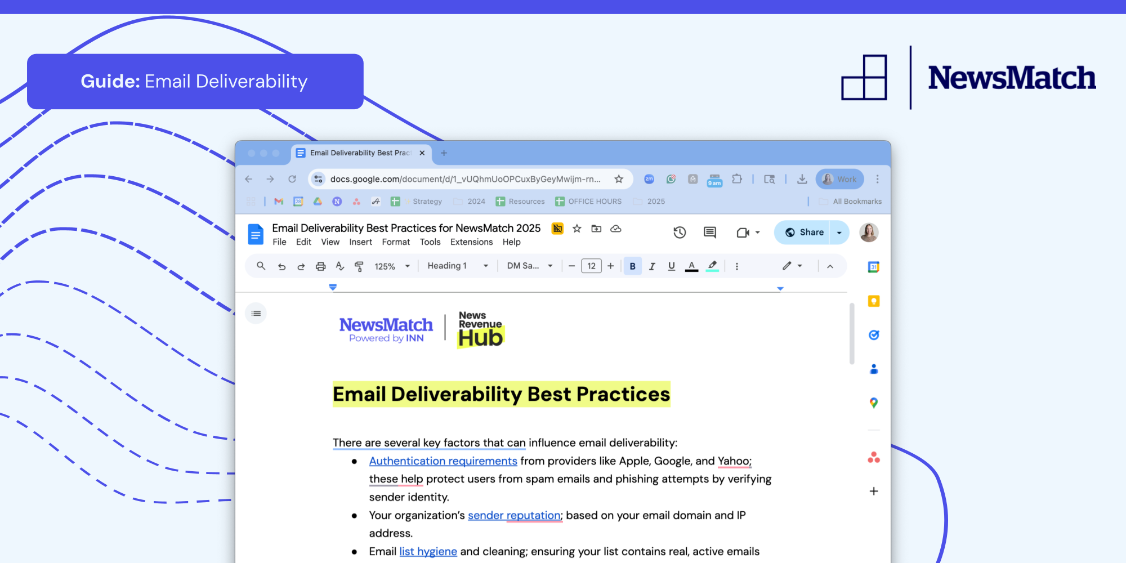The height and width of the screenshot is (563, 1126).
Task: Open the Google Drive bookmark
Action: tap(318, 202)
